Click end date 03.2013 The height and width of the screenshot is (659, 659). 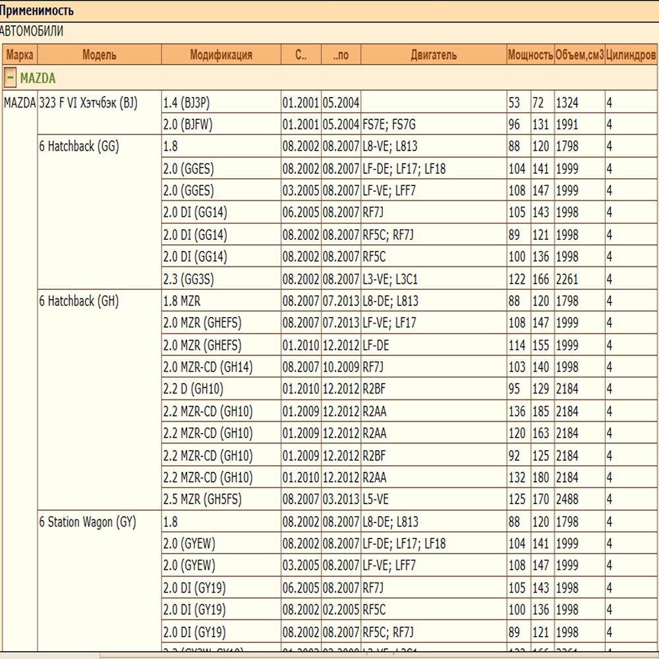coord(341,499)
